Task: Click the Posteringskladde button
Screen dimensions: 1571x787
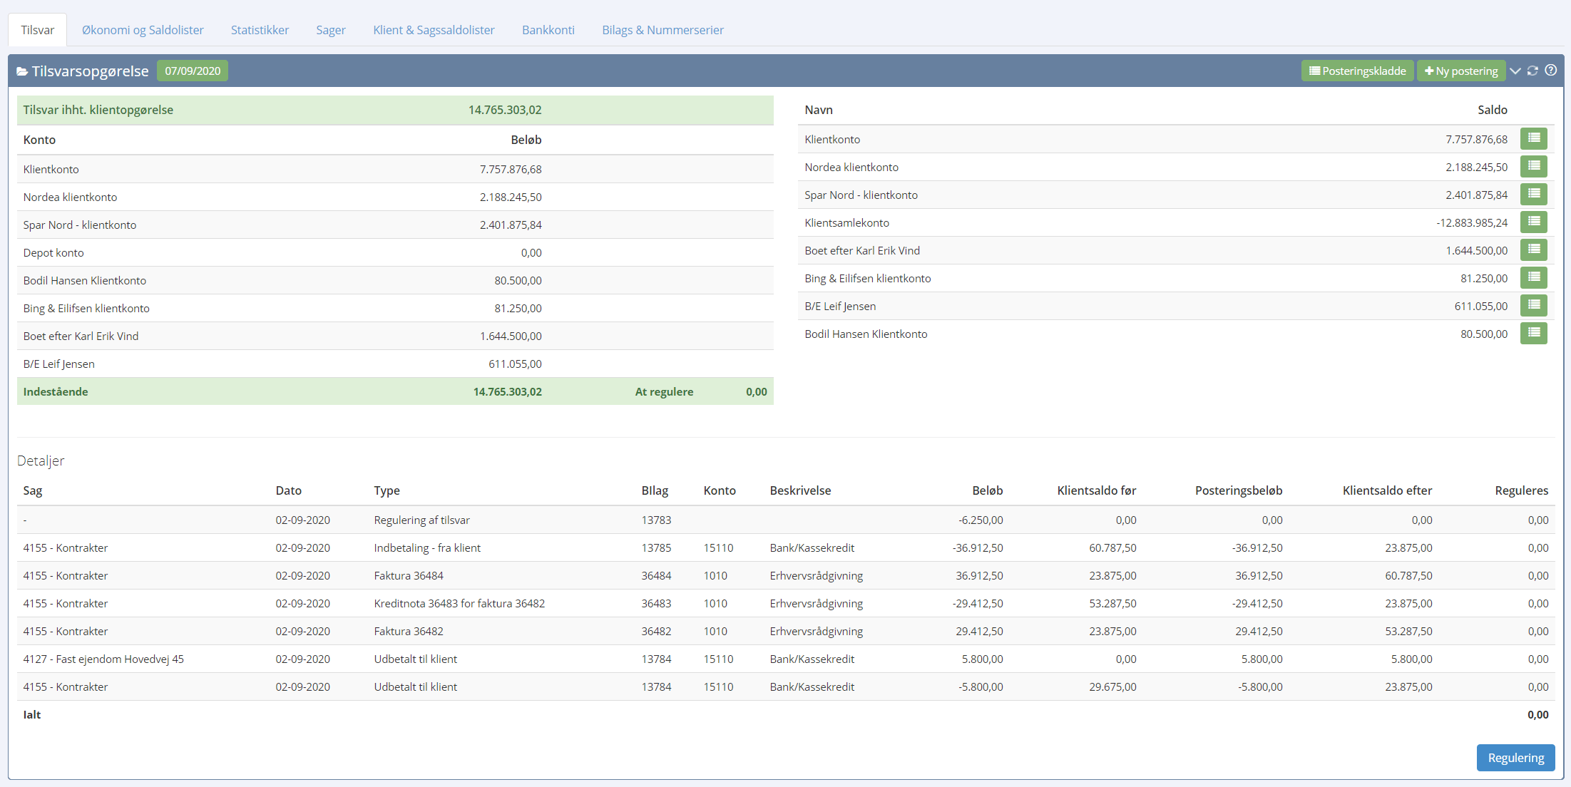Action: (1357, 71)
